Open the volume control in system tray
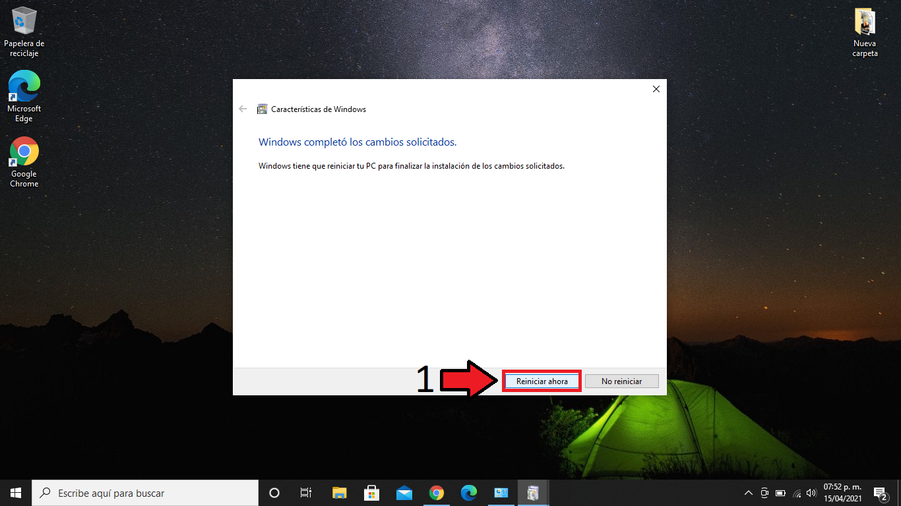 pyautogui.click(x=811, y=493)
